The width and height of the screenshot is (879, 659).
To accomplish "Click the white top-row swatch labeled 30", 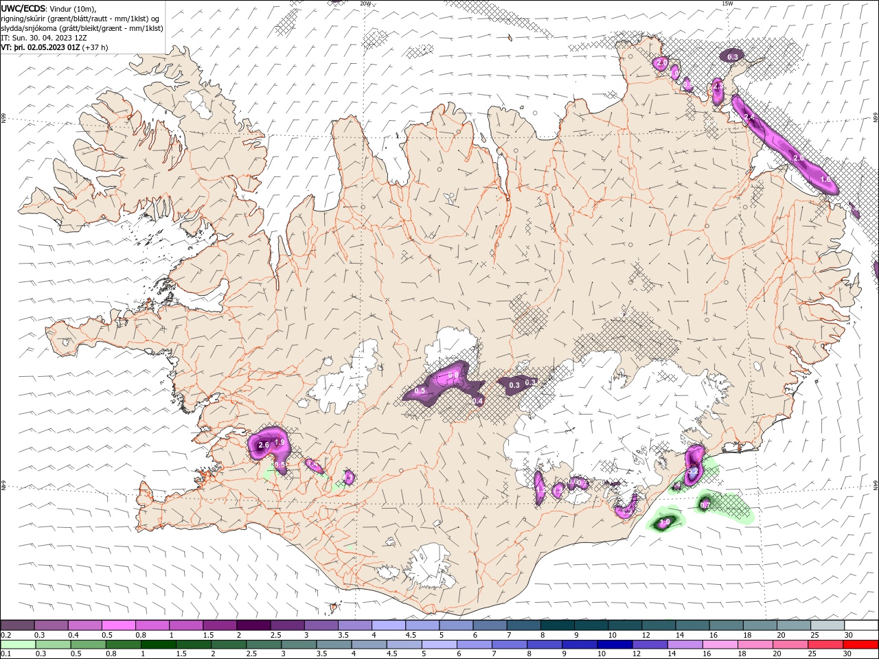I will click(861, 625).
